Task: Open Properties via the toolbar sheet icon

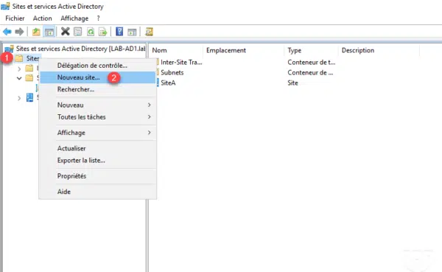Action: click(78, 32)
